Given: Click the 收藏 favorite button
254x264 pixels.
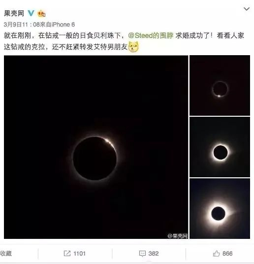Looking at the screenshot, I should coord(6,253).
